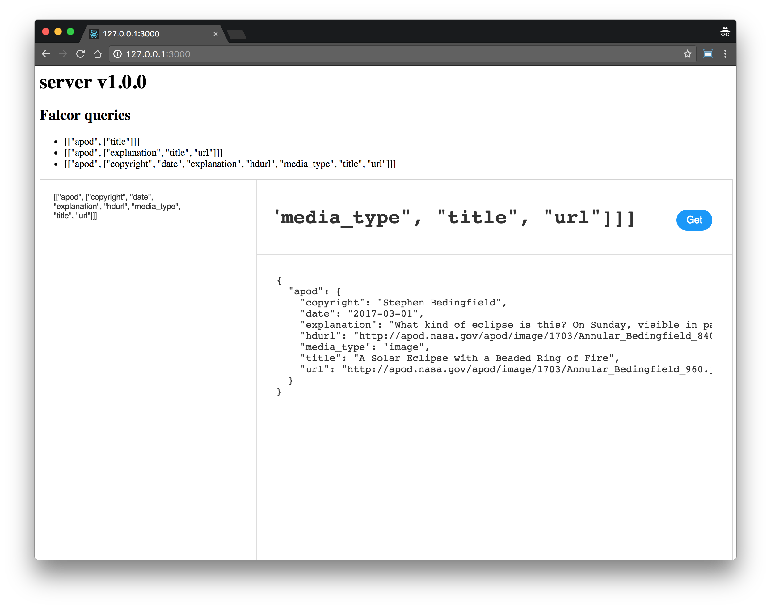Bookmark page with the star icon
Screen dimensions: 771x609
(687, 54)
